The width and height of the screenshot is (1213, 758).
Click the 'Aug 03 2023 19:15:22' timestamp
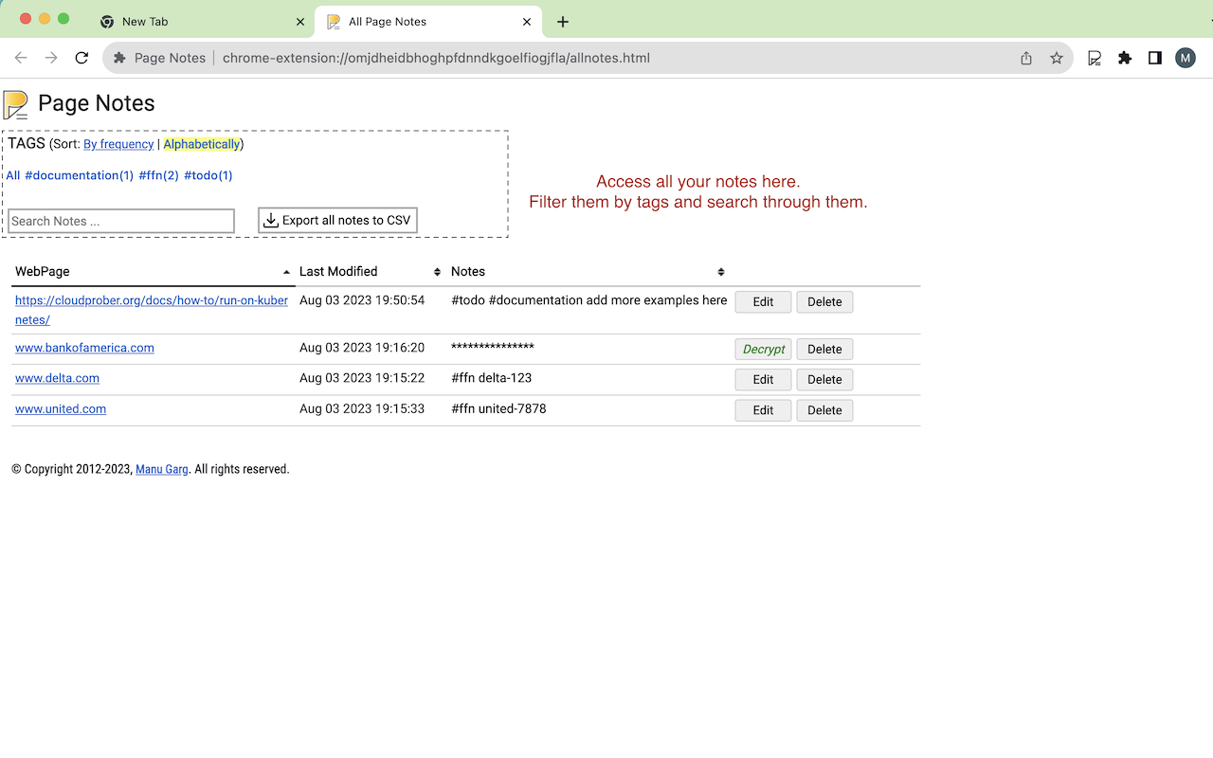click(x=362, y=378)
